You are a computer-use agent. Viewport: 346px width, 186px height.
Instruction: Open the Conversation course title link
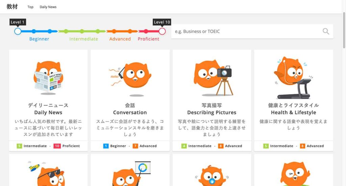[x=130, y=112]
